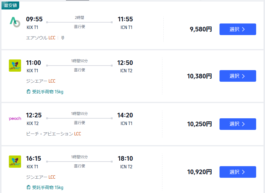Select the 10,920円 Jin Air flight
Viewport: 265px width, 193px height.
[238, 172]
